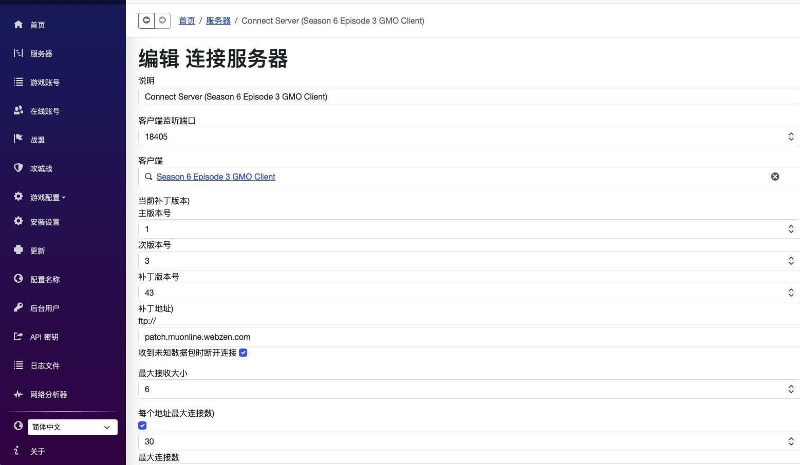Open 关于 about item in sidebar
The height and width of the screenshot is (465, 800).
coord(38,451)
